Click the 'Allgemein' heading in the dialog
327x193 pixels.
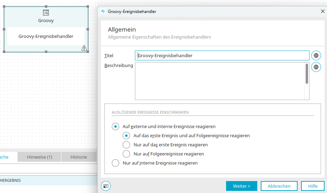[x=122, y=29]
